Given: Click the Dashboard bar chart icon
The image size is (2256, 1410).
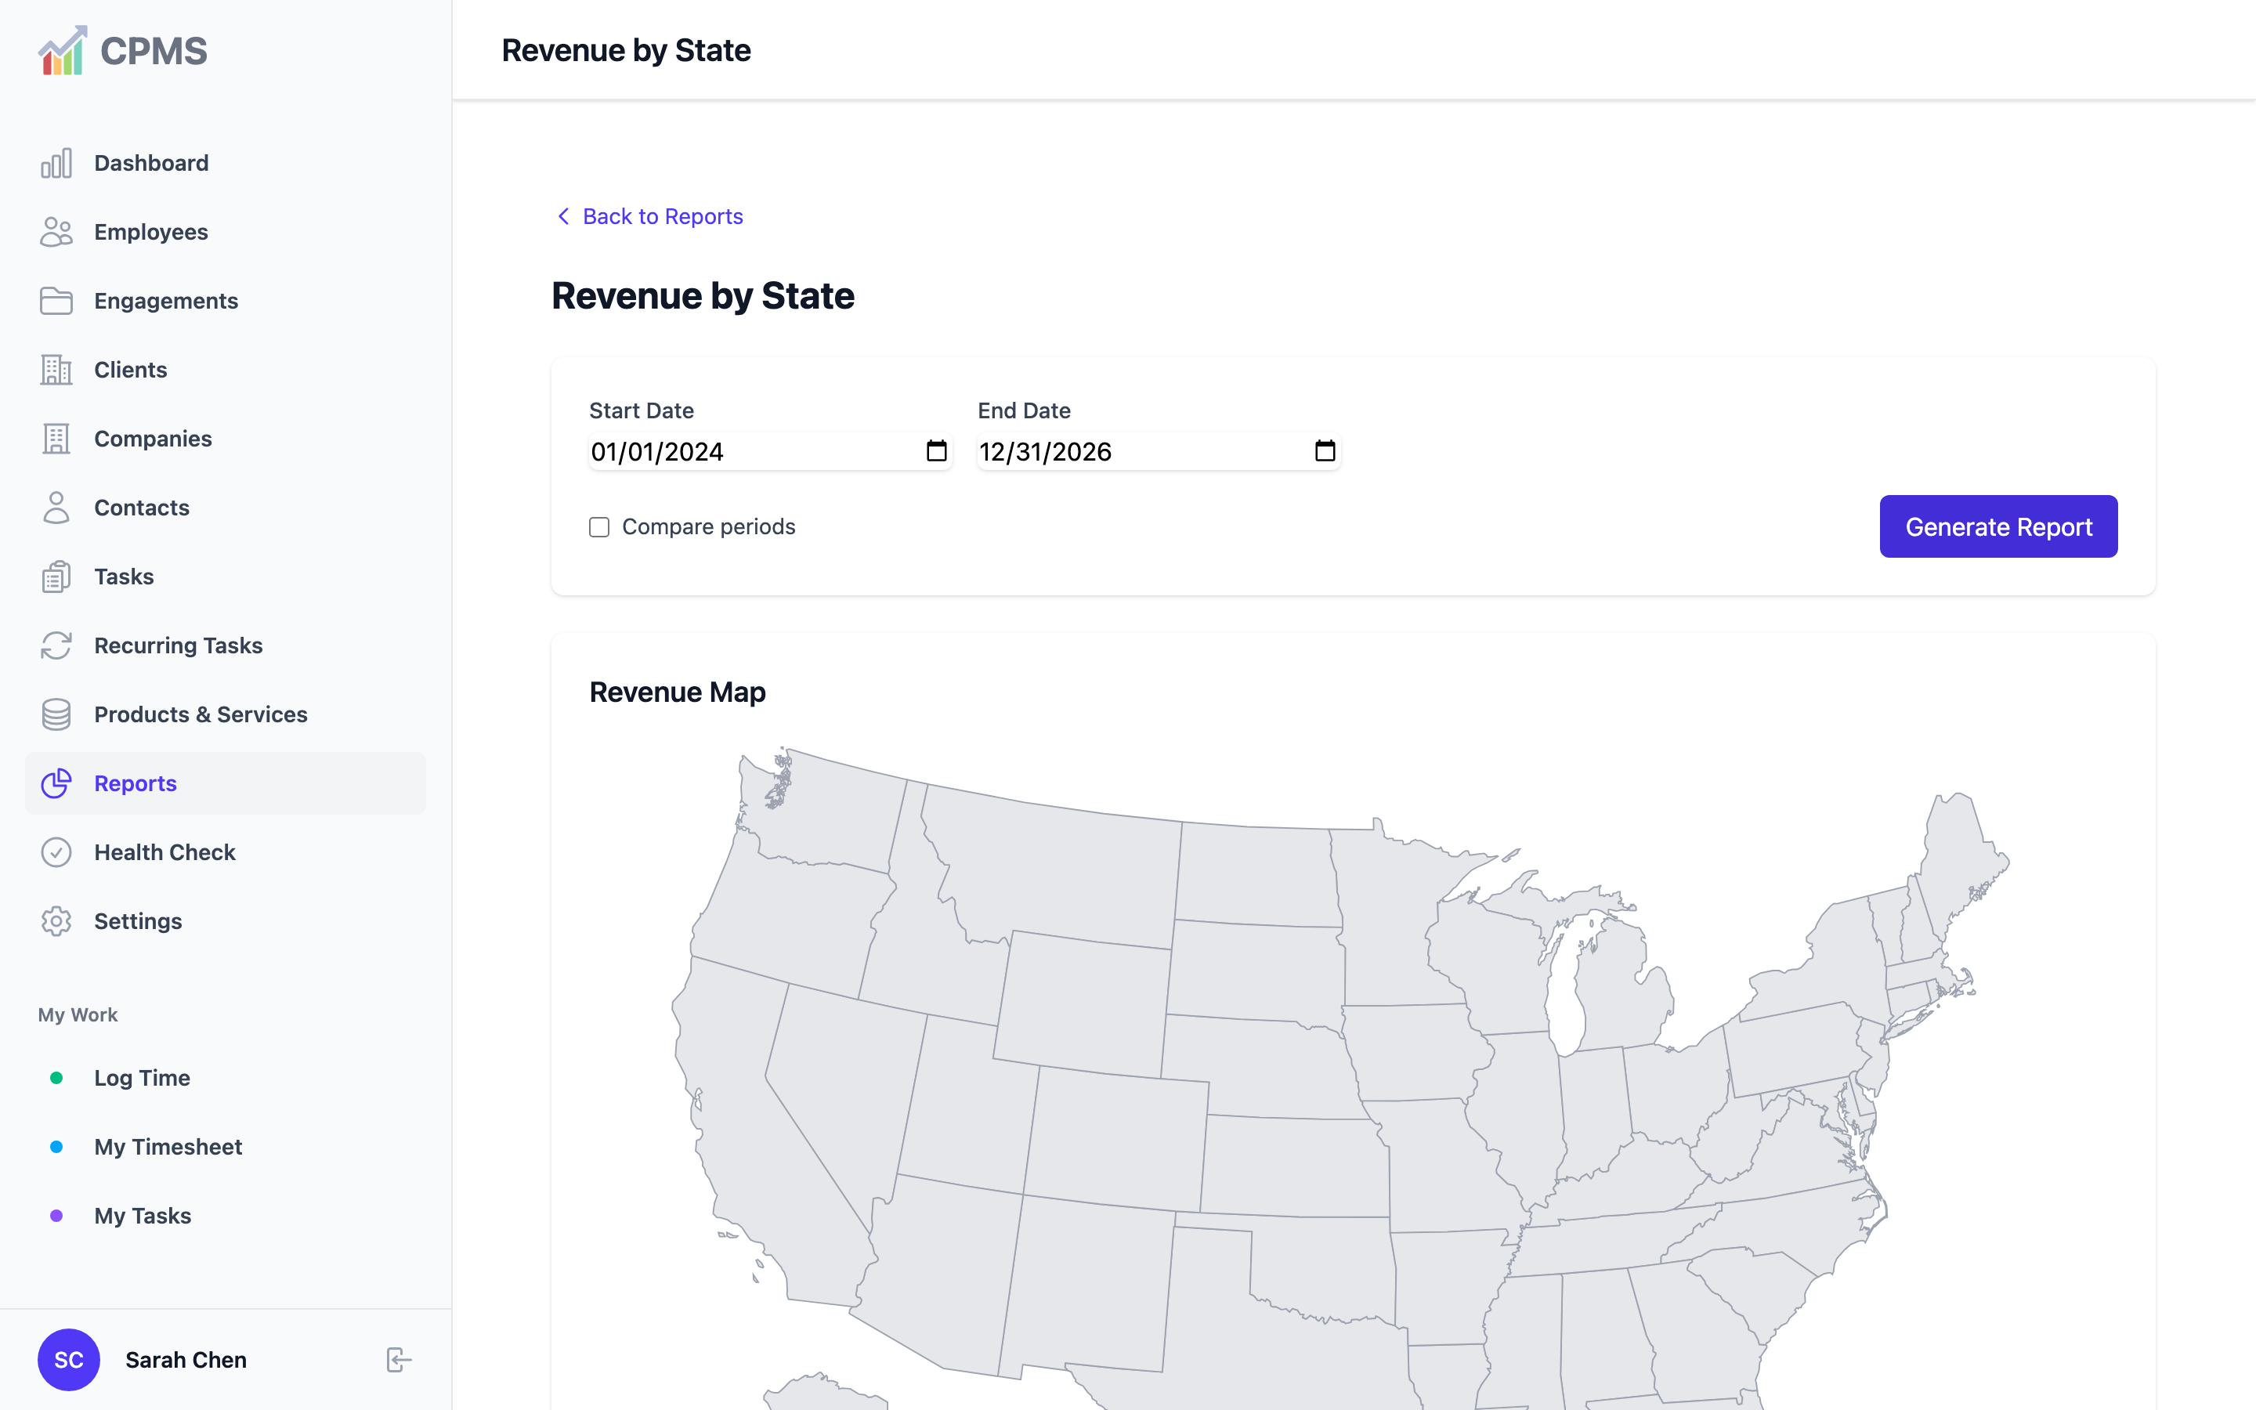Looking at the screenshot, I should (x=56, y=163).
